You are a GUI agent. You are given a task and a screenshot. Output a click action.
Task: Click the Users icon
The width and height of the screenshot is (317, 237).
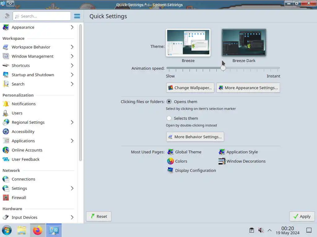pos(6,113)
